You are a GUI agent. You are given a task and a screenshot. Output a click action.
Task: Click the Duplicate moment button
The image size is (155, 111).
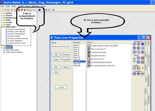point(66,60)
